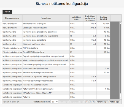
Task: Click the scrollbar up arrow
Action: point(121,23)
